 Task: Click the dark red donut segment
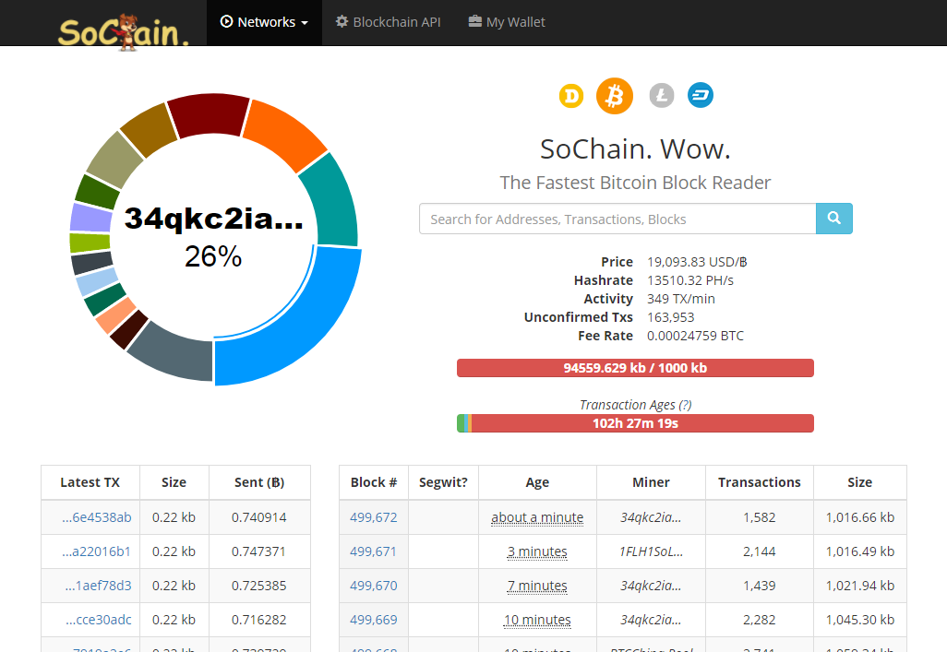(x=209, y=113)
